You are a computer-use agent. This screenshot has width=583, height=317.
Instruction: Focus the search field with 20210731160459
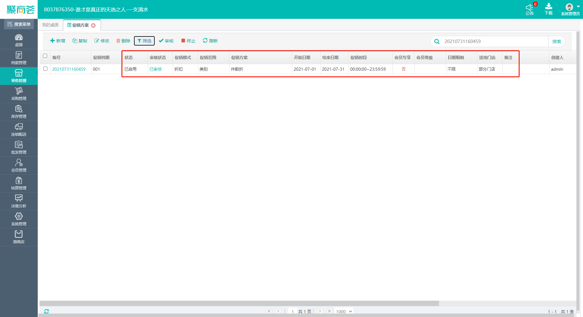[495, 41]
